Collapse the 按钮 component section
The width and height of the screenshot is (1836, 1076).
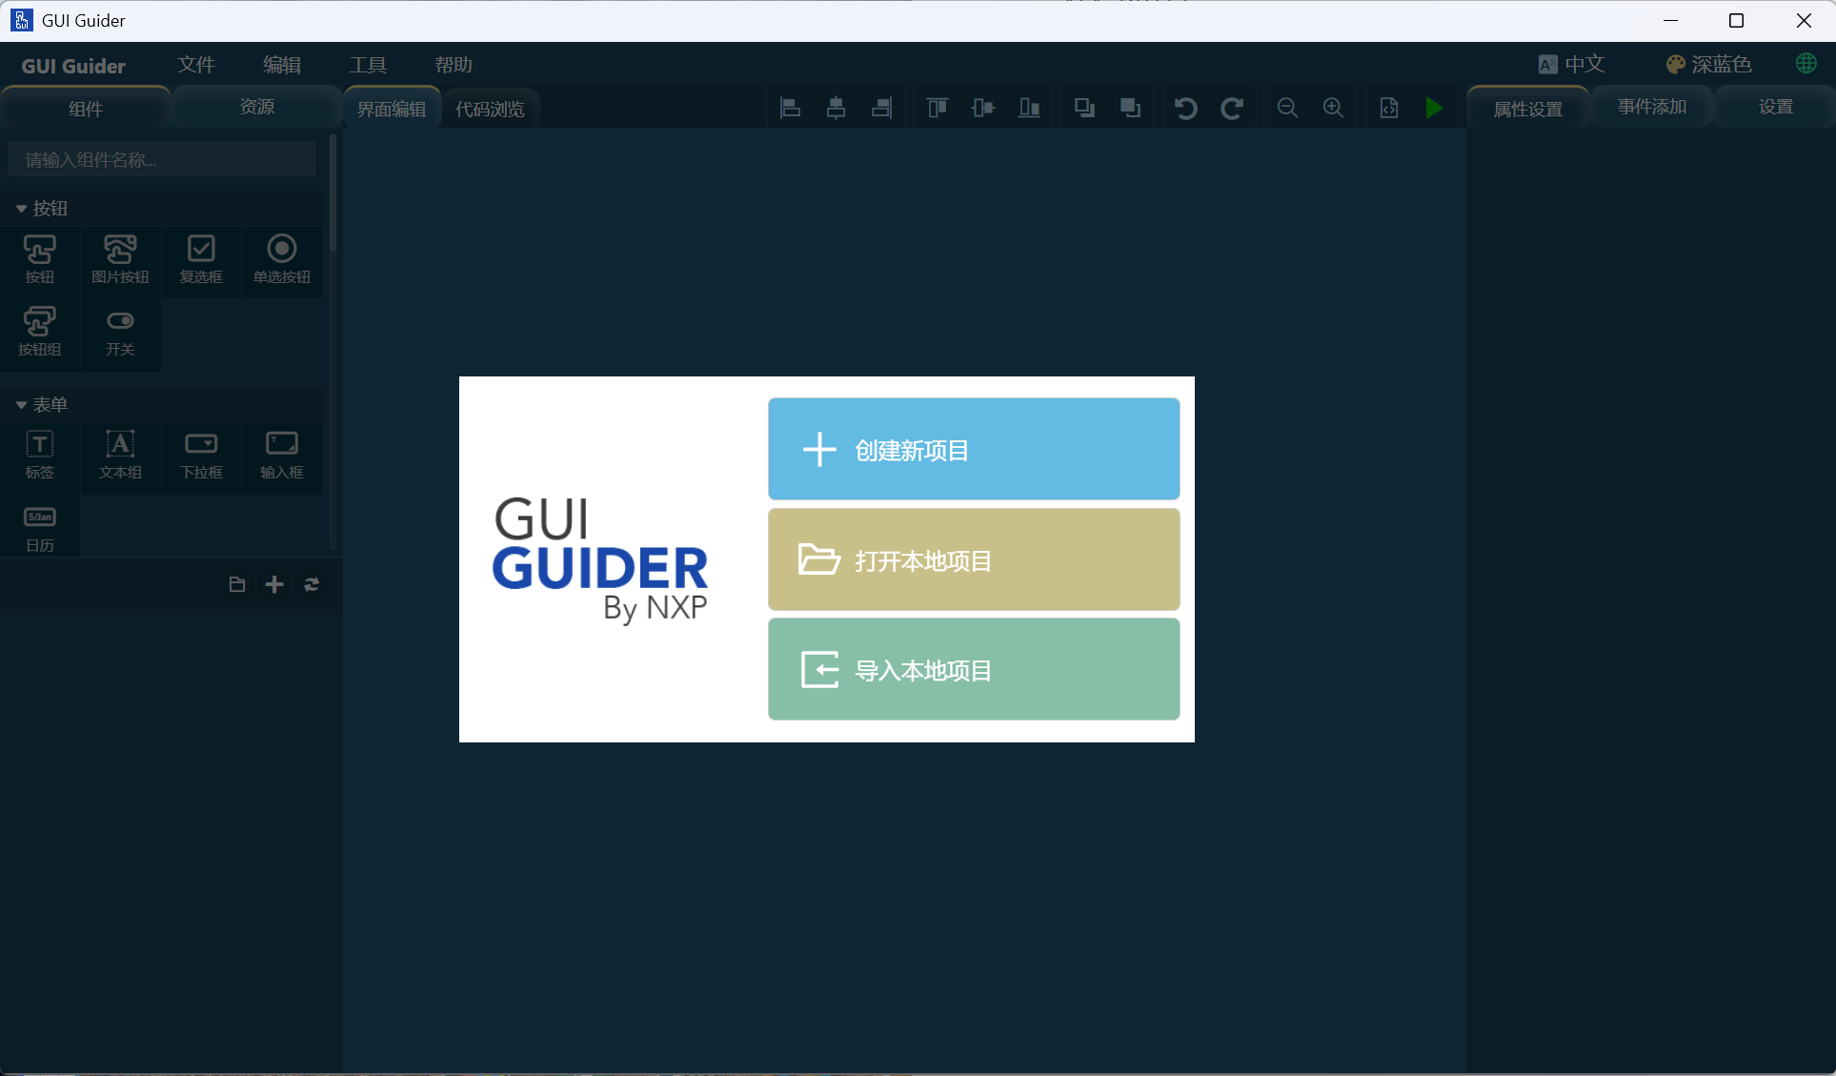pos(21,208)
